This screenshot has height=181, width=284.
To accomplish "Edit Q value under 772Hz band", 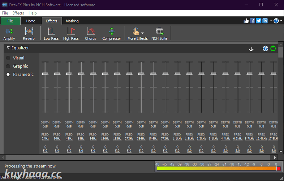I will click(x=165, y=151).
